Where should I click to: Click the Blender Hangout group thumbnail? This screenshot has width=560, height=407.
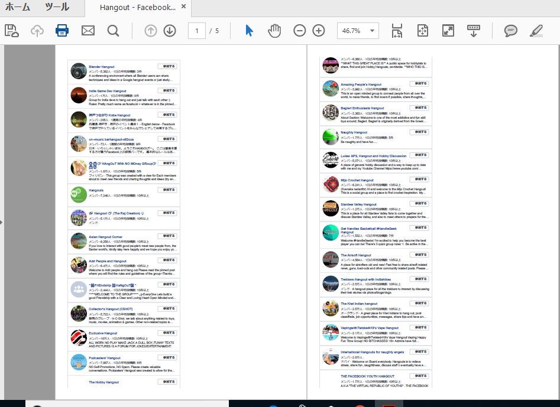(79, 71)
